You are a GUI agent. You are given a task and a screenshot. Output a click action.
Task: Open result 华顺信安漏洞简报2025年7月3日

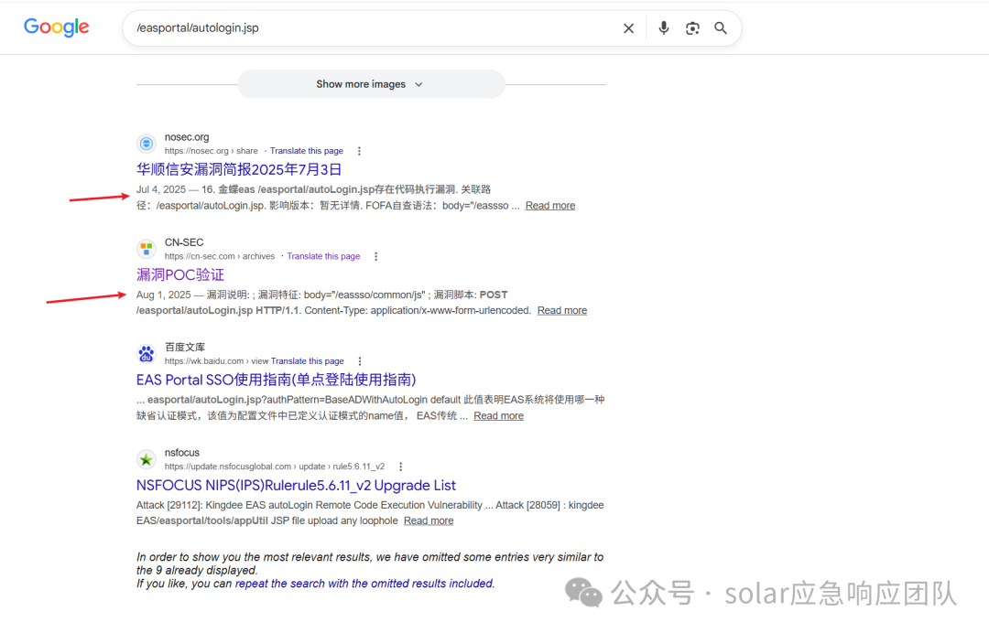click(239, 169)
